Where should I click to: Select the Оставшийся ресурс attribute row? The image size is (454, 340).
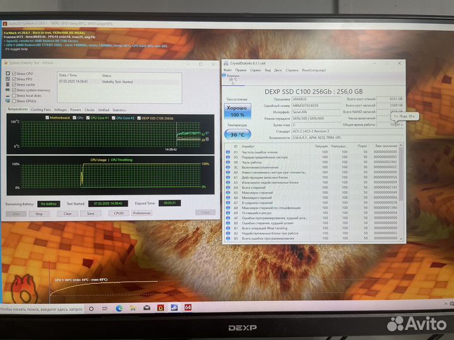tap(312, 213)
